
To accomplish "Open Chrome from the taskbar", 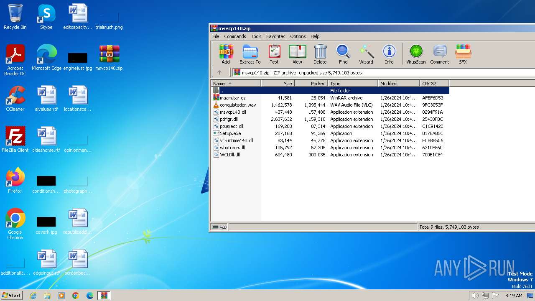I will click(x=76, y=296).
